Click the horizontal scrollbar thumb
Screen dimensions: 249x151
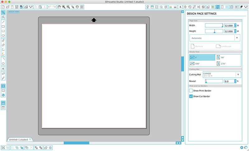coord(76,143)
